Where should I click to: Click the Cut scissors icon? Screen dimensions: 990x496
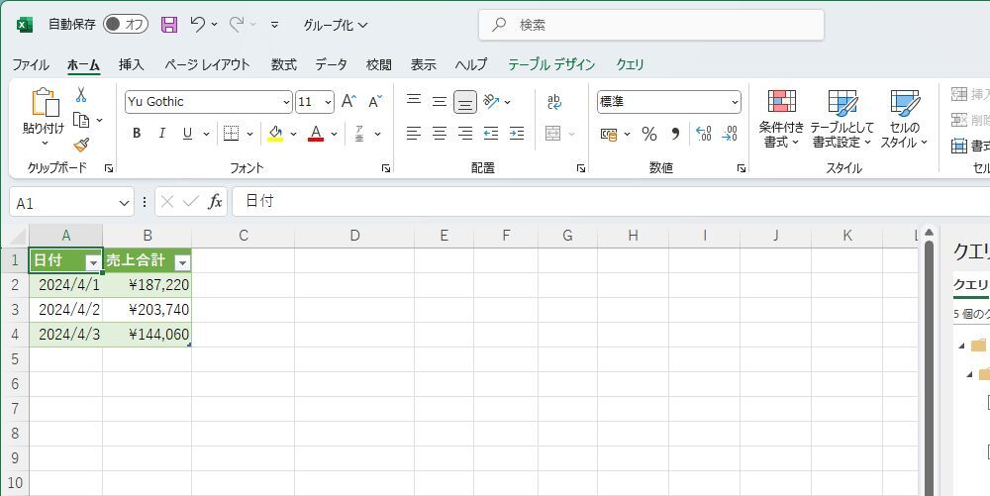click(81, 95)
